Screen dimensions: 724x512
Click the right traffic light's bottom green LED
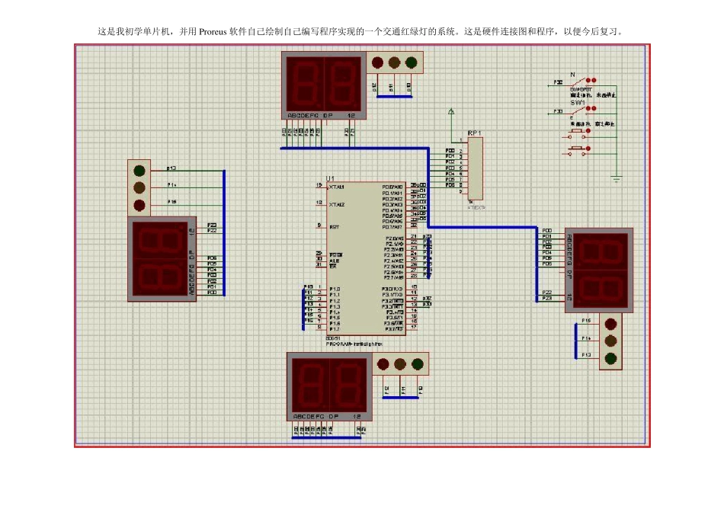(x=610, y=358)
